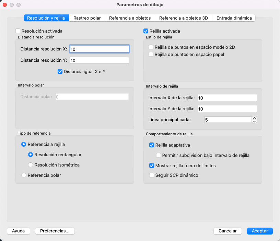
Task: Enable Seguir SCP dinámico option
Action: [x=152, y=175]
